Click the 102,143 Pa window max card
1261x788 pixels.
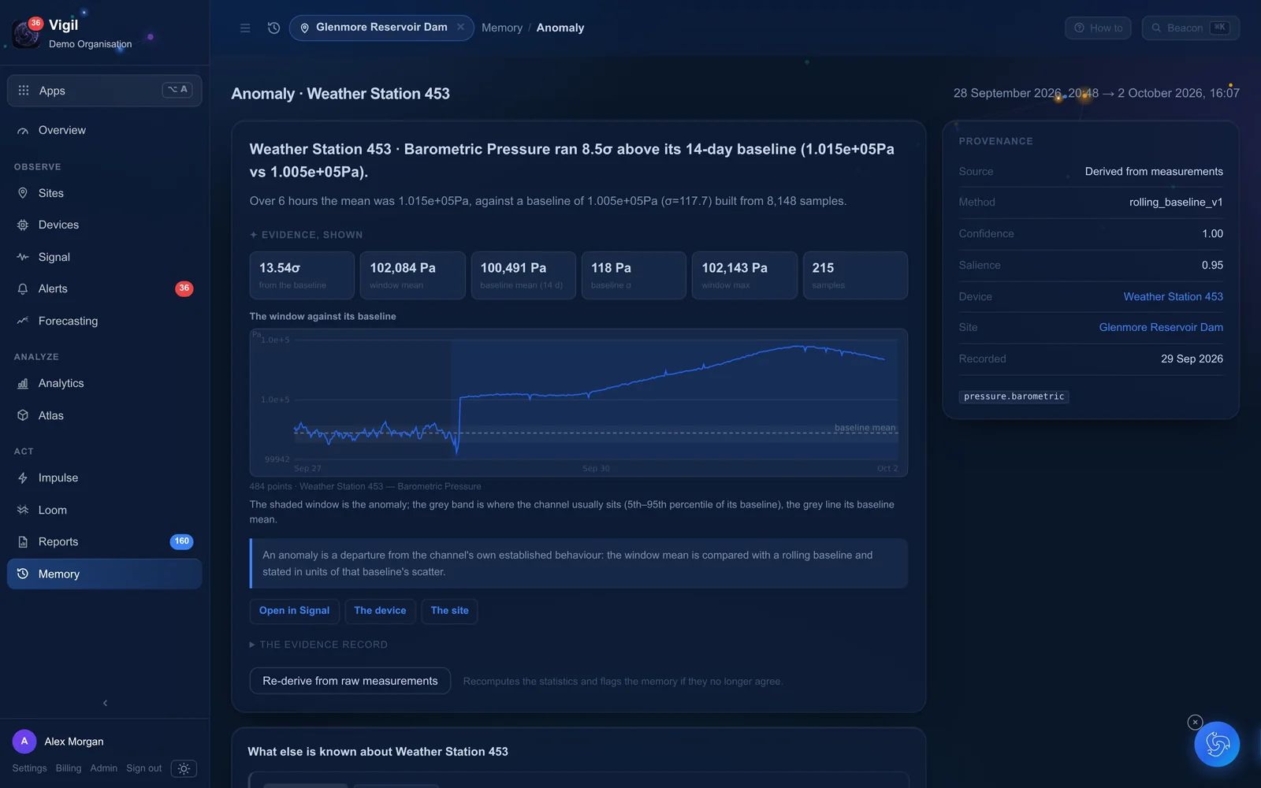pyautogui.click(x=745, y=275)
